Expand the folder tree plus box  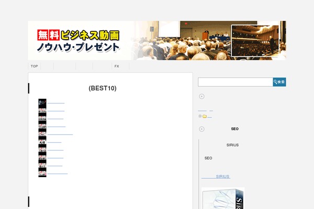tap(200, 116)
